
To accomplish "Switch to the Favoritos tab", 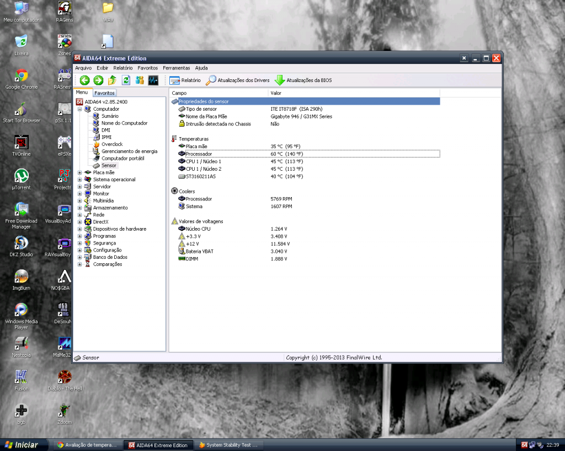I will [104, 92].
